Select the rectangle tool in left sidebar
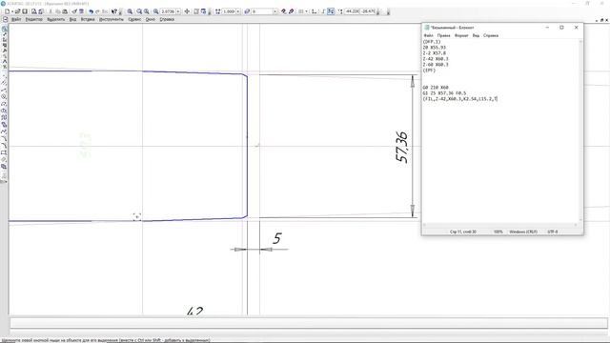 4,152
